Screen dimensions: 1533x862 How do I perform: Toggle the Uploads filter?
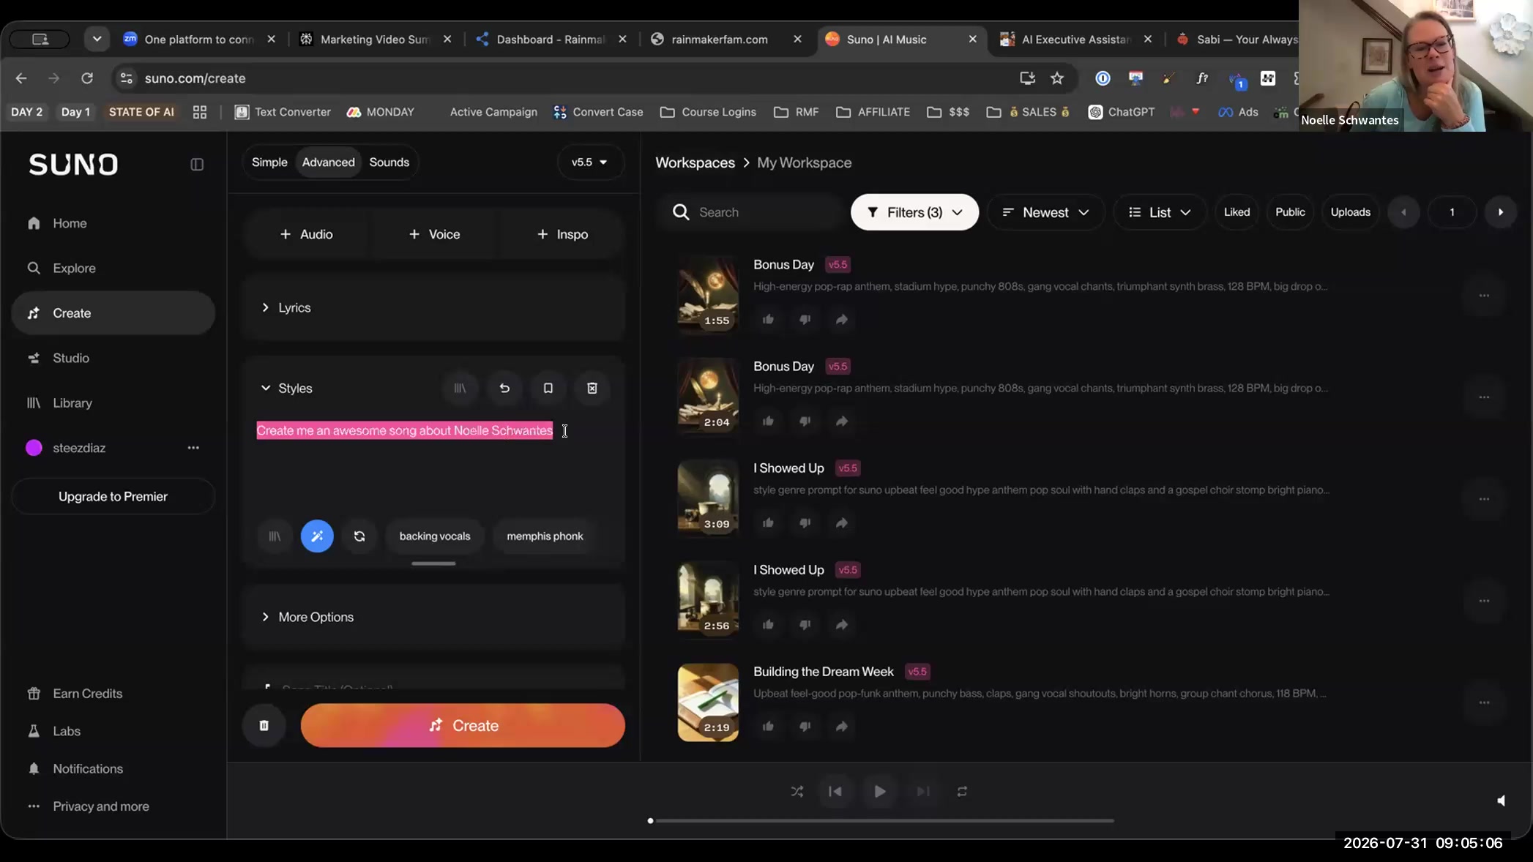point(1350,212)
